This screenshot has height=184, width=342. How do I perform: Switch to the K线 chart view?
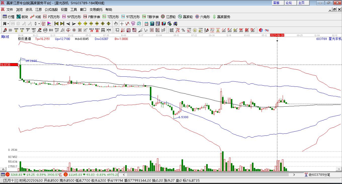pos(35,17)
